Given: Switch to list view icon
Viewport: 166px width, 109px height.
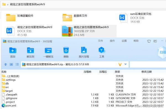Looking at the screenshot, I should [17, 64].
